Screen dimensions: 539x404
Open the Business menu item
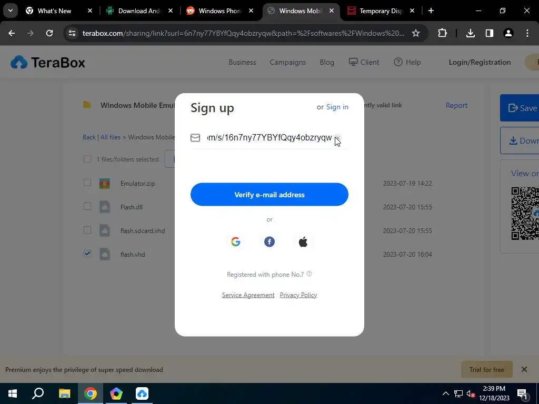242,62
